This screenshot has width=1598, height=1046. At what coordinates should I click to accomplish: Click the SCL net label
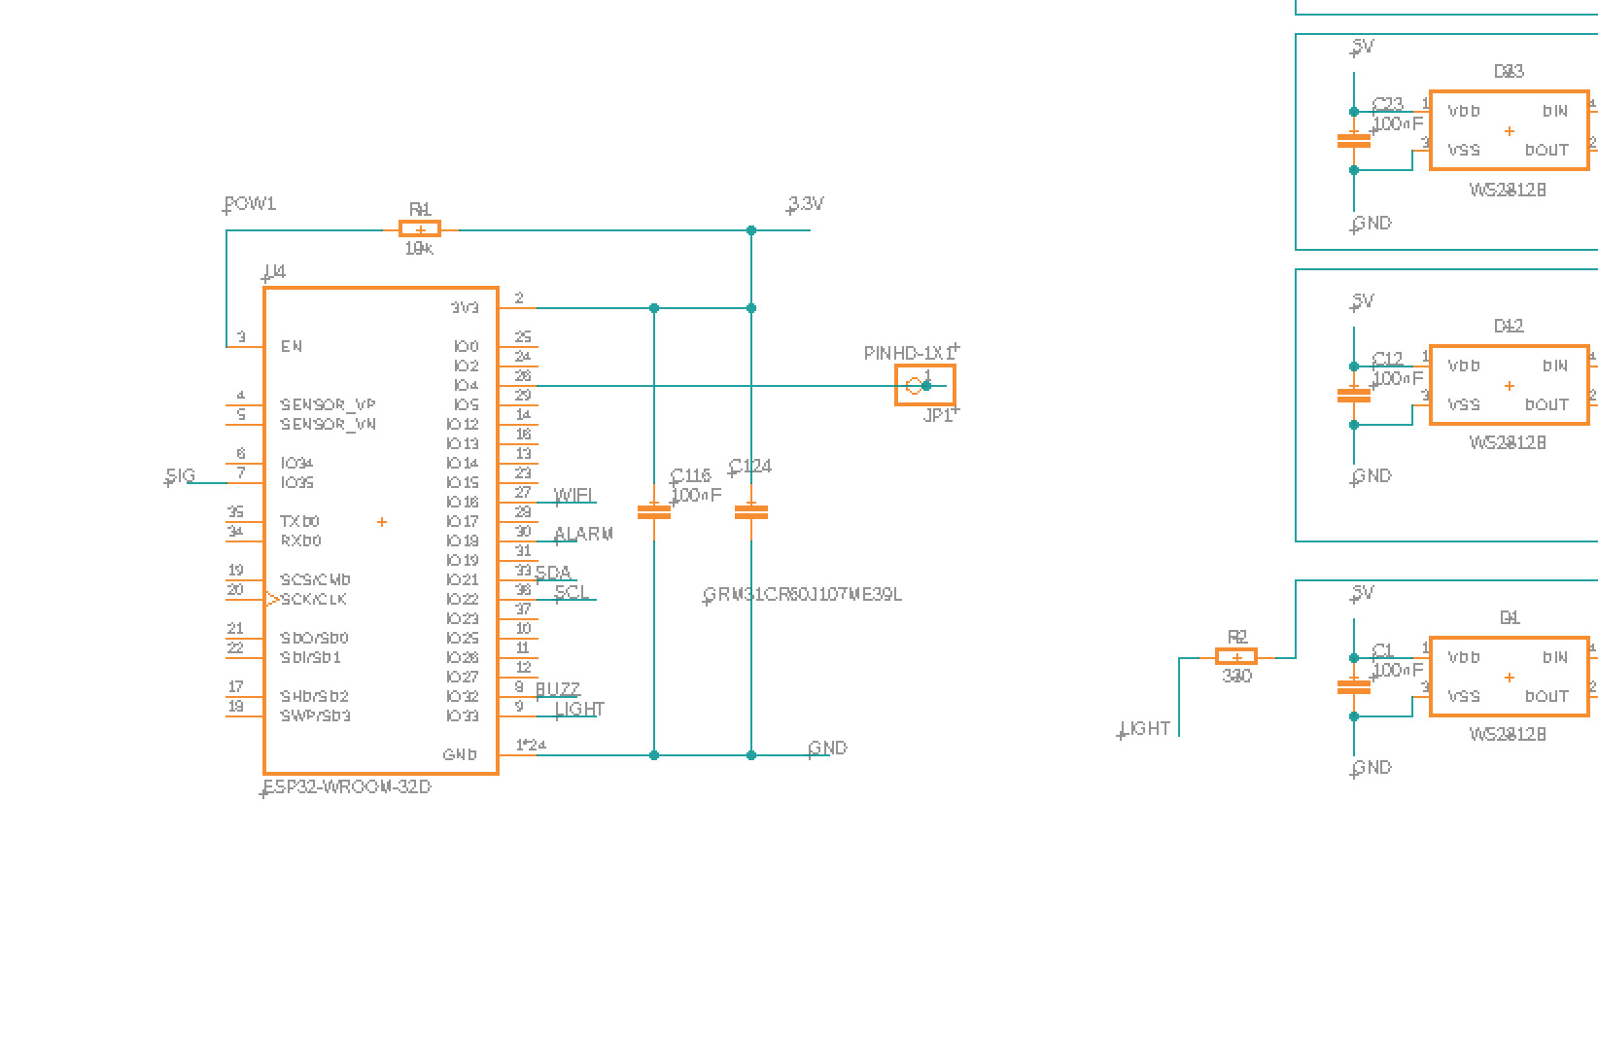(x=572, y=592)
